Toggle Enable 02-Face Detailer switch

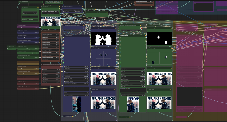pos(50,56)
